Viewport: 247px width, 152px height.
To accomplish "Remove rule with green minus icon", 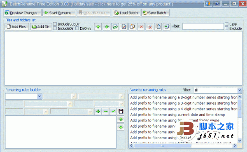I will tap(105, 112).
